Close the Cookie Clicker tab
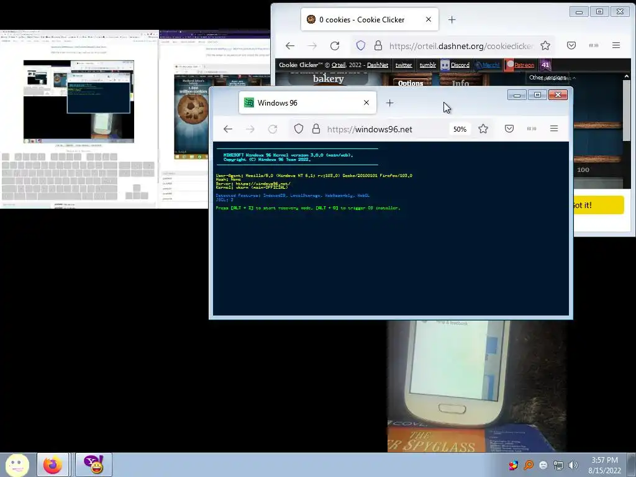 (429, 19)
